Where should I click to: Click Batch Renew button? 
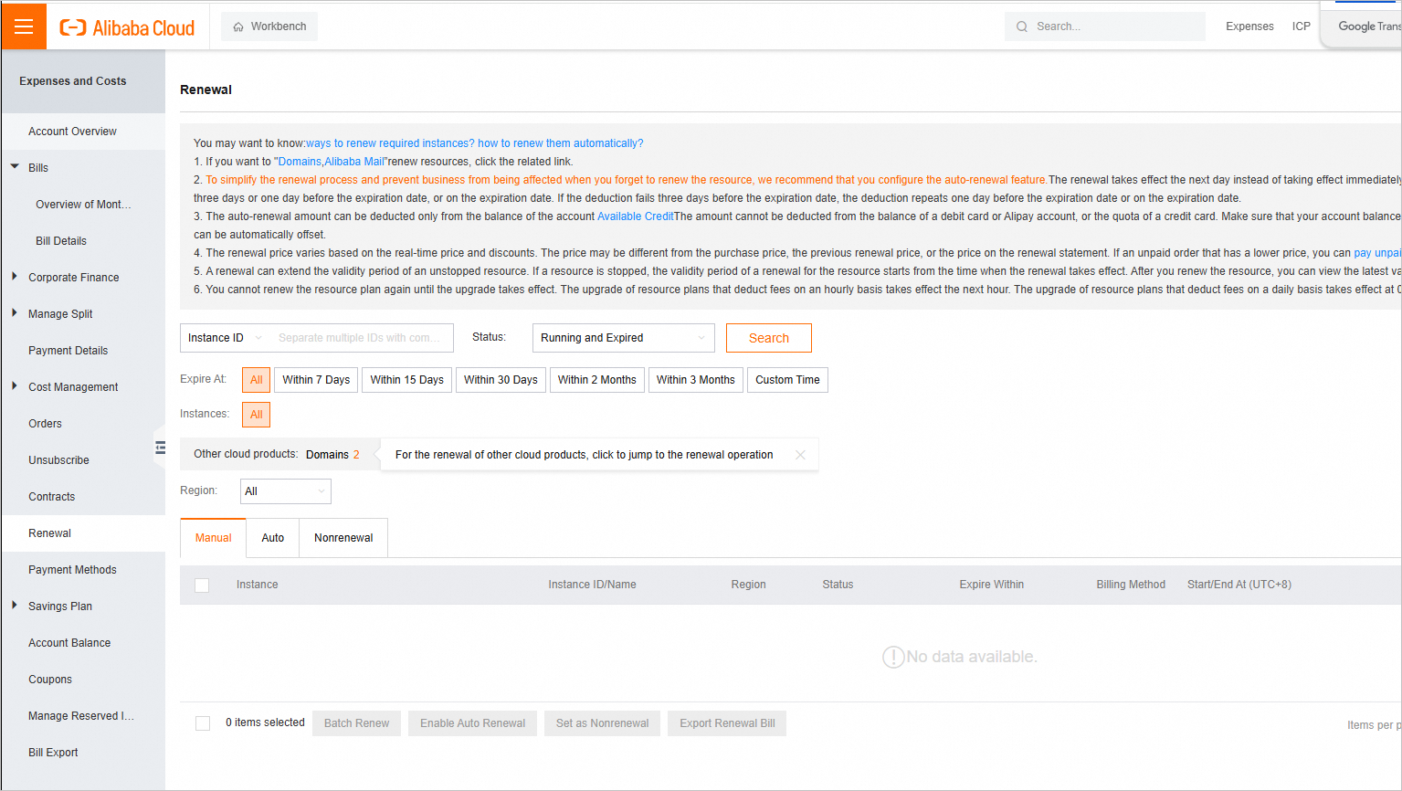pos(356,723)
